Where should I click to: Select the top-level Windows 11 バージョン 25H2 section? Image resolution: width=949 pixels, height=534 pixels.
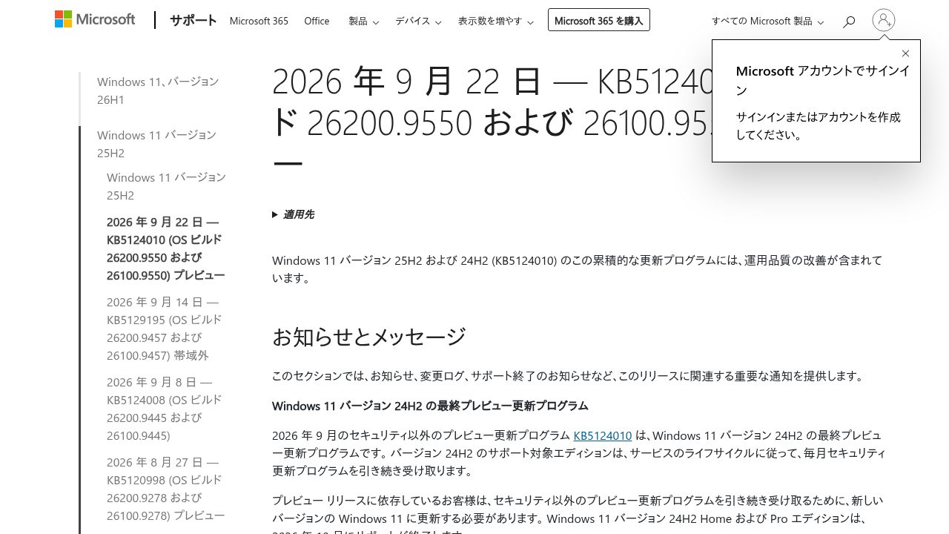tap(156, 144)
